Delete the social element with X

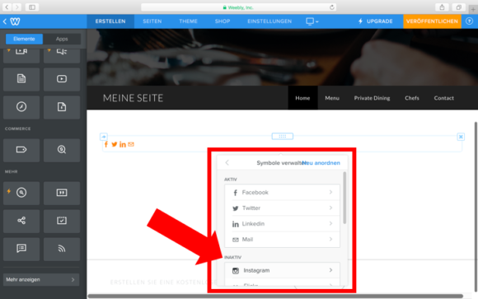click(461, 137)
